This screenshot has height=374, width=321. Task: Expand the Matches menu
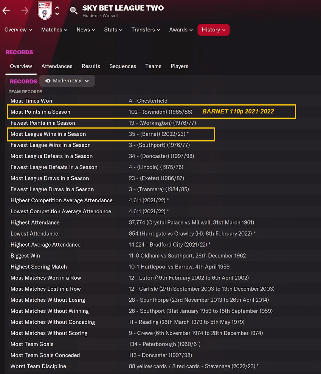[54, 30]
